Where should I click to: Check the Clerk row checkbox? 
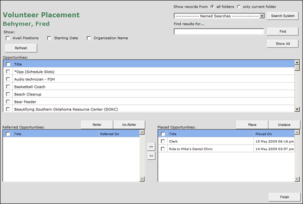tap(163, 141)
